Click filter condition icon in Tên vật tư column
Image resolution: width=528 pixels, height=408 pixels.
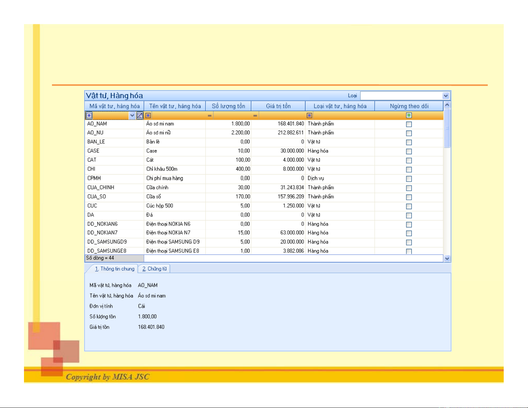tap(149, 116)
